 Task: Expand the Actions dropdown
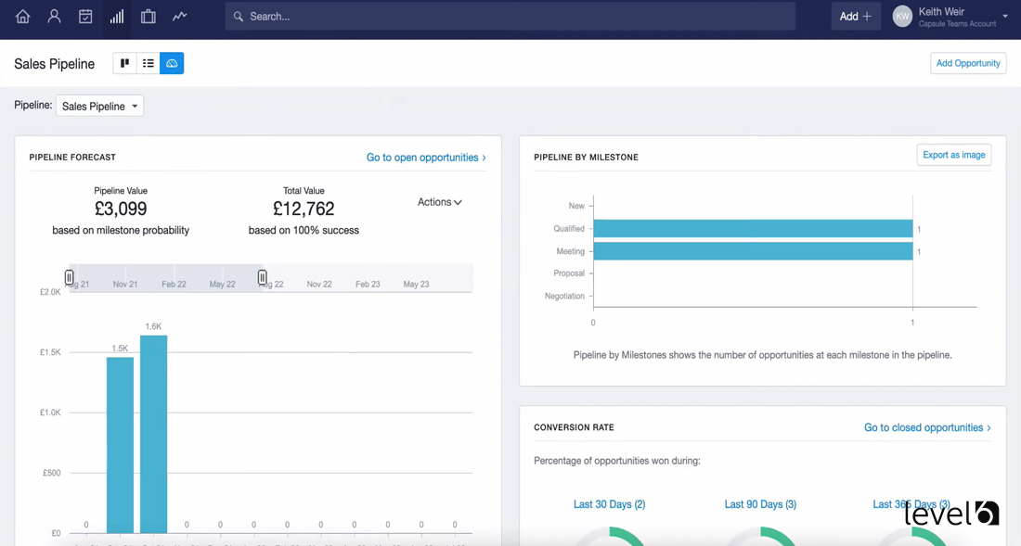[439, 202]
